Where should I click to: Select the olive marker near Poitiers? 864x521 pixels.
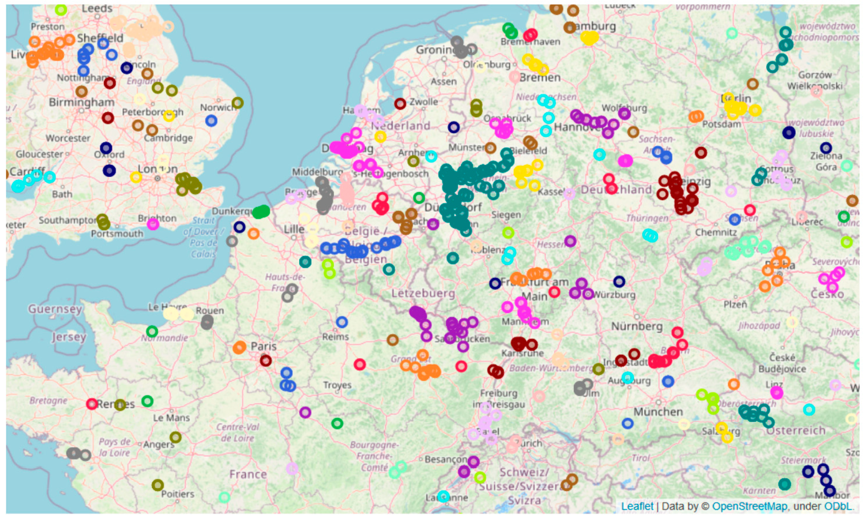point(158,485)
